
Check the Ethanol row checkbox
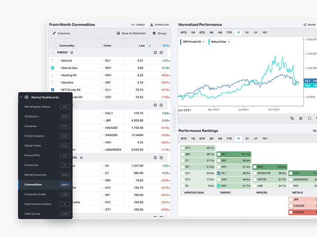53,61
